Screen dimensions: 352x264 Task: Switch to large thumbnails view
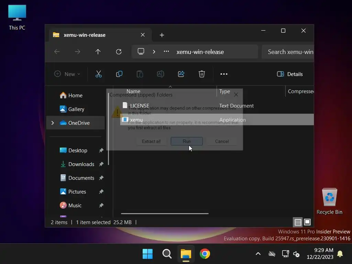[x=307, y=222]
